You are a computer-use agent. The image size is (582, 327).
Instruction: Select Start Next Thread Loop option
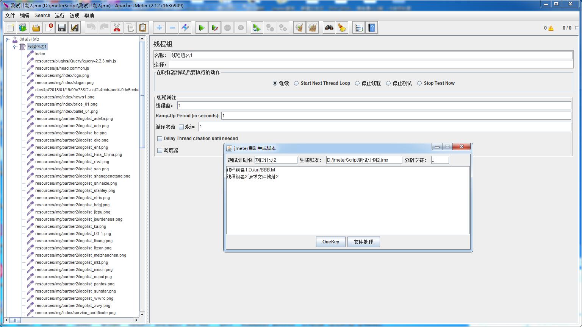[296, 83]
